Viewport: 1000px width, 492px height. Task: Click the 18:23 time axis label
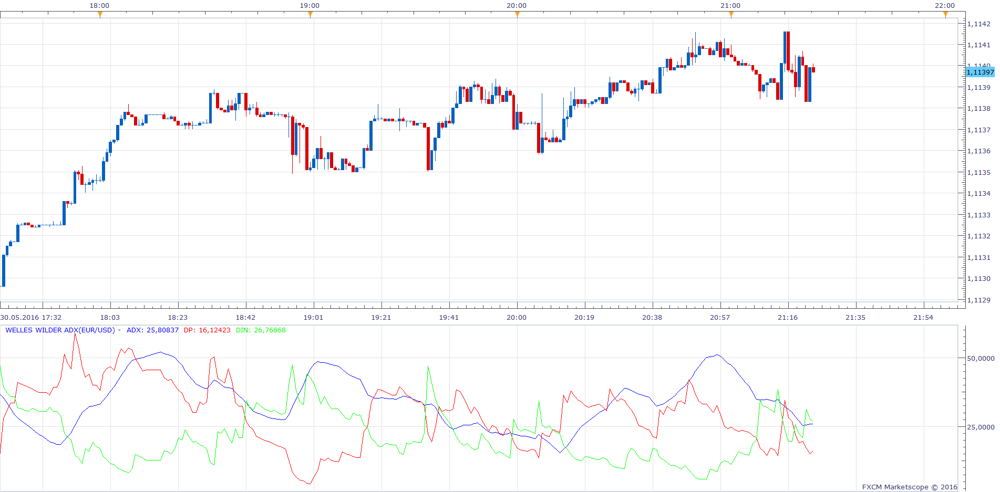coord(178,317)
